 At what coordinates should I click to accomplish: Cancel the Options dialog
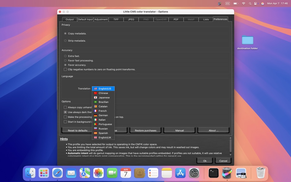point(223,161)
